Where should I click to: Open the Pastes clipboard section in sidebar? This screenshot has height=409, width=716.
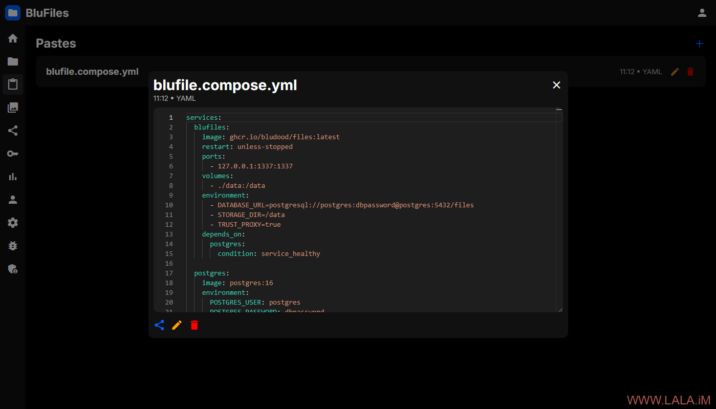coord(13,84)
